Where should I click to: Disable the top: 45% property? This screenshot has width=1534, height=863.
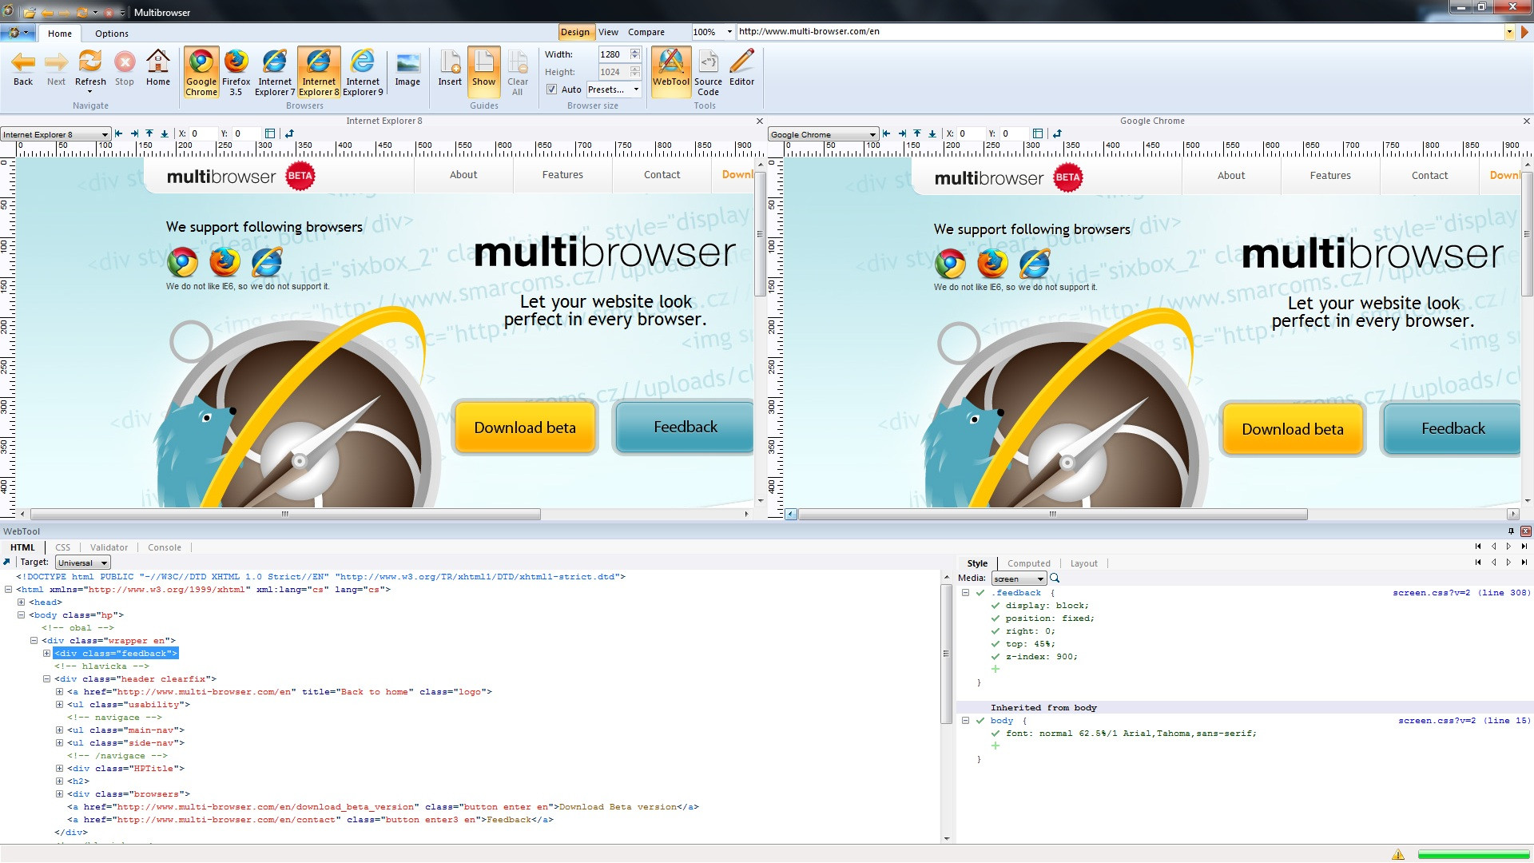[996, 643]
